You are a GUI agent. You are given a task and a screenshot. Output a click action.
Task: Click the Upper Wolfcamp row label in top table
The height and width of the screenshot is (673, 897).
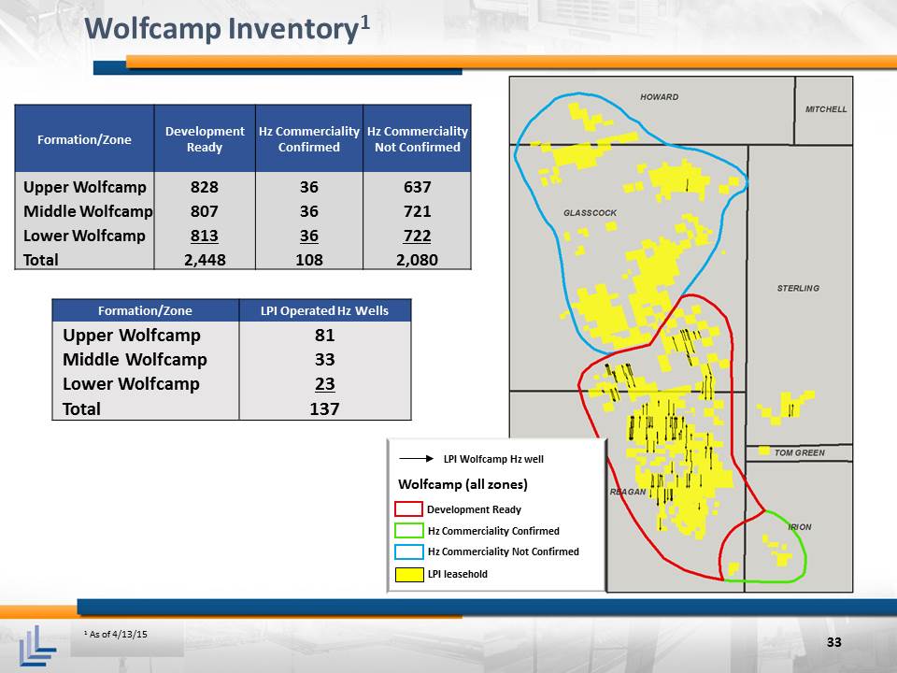85,187
